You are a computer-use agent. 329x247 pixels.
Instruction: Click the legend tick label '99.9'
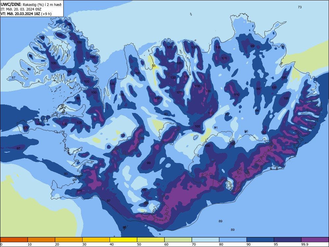coord(305,244)
